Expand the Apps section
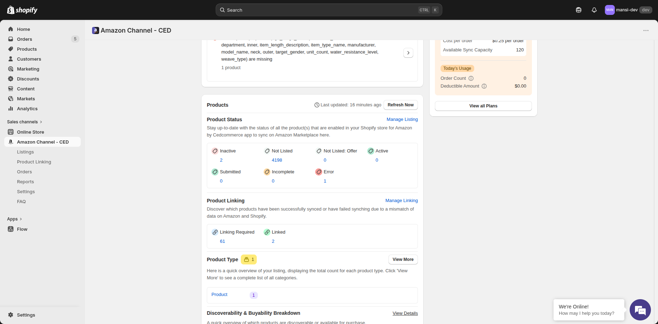 coord(15,219)
